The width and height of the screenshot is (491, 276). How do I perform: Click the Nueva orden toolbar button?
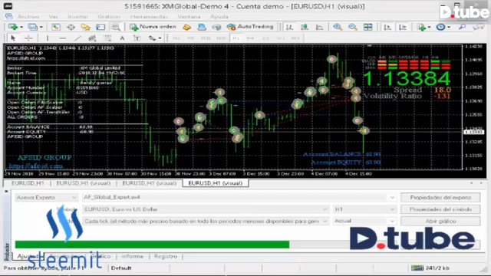[153, 27]
